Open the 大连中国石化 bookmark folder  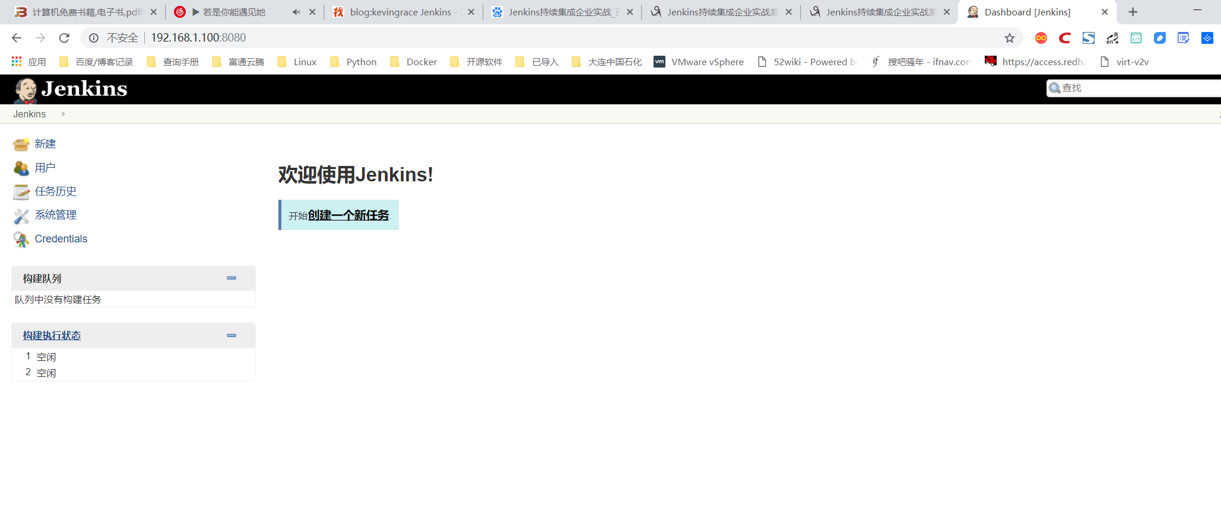click(607, 62)
